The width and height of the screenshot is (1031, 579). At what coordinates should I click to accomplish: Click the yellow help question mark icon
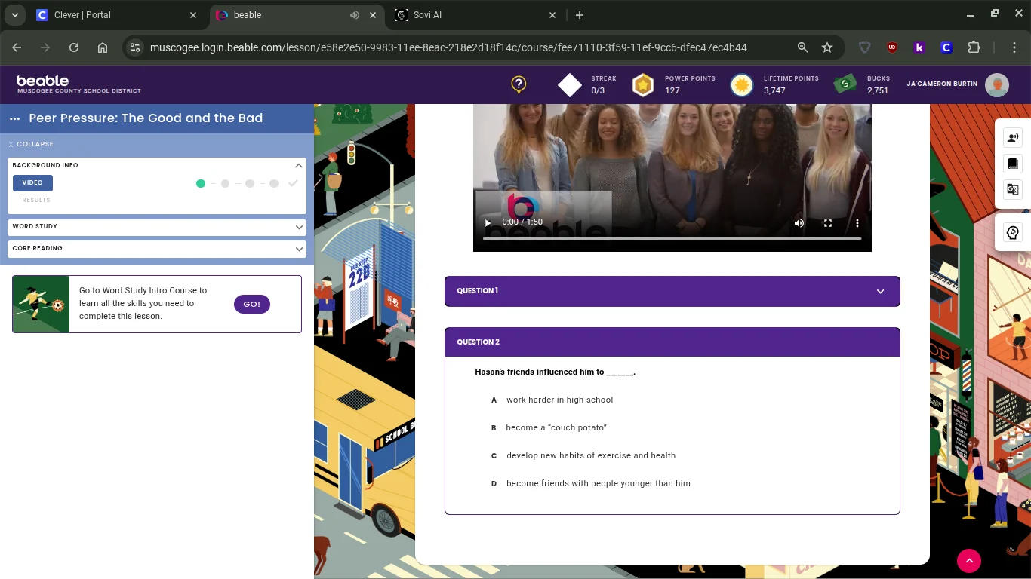click(519, 84)
